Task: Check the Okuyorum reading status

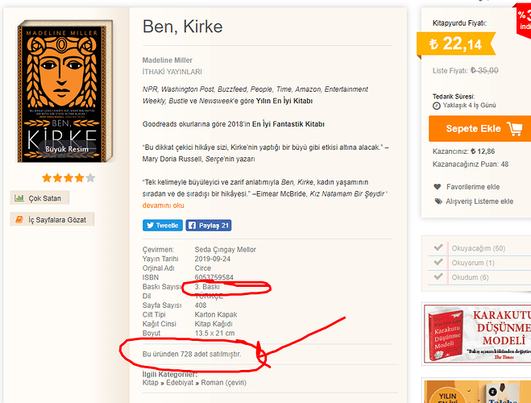Action: point(438,263)
